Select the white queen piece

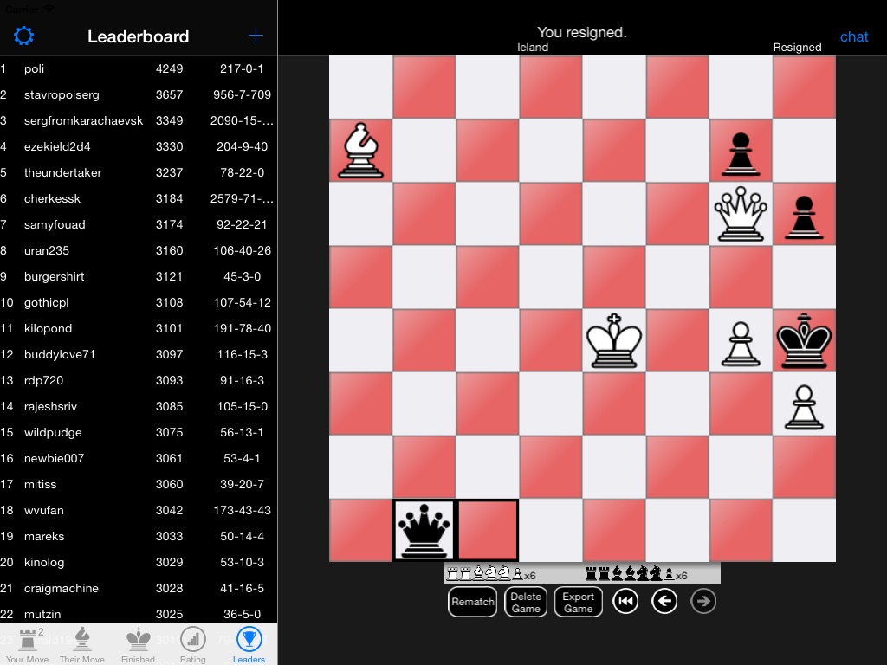[741, 214]
